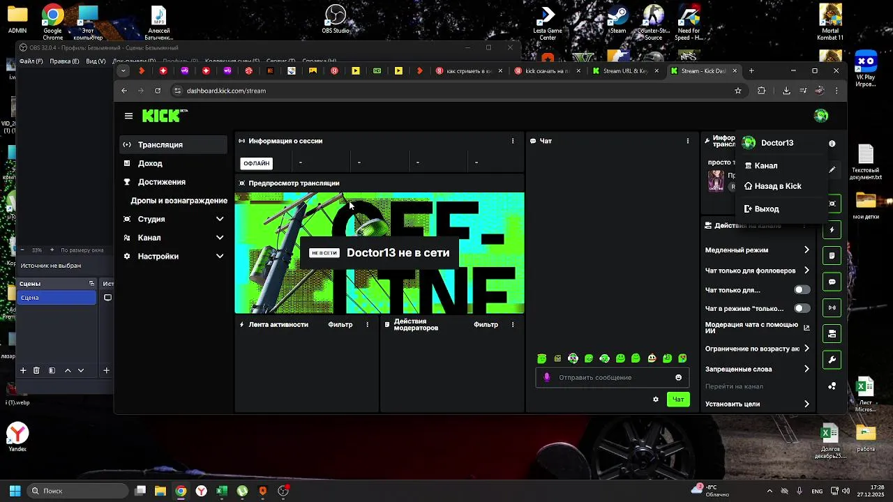Open OBS Правка menu
The height and width of the screenshot is (502, 893).
(x=64, y=61)
